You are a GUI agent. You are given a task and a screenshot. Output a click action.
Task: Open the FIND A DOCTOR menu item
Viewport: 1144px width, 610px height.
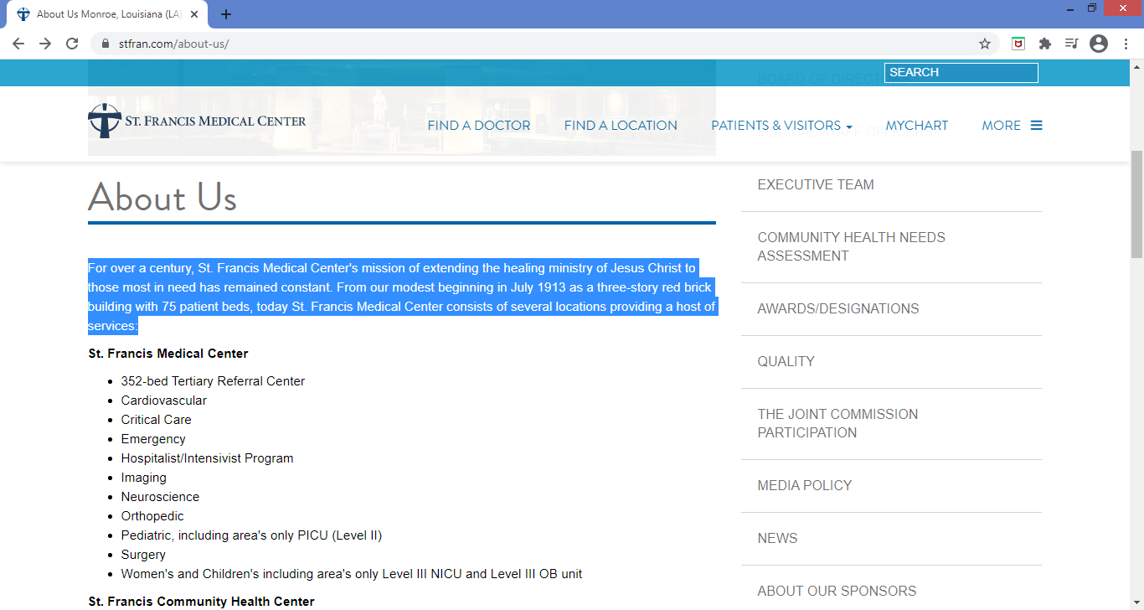tap(479, 126)
